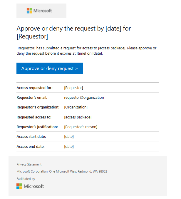Click the Microsoft logo in the header banner

[x=39, y=11]
